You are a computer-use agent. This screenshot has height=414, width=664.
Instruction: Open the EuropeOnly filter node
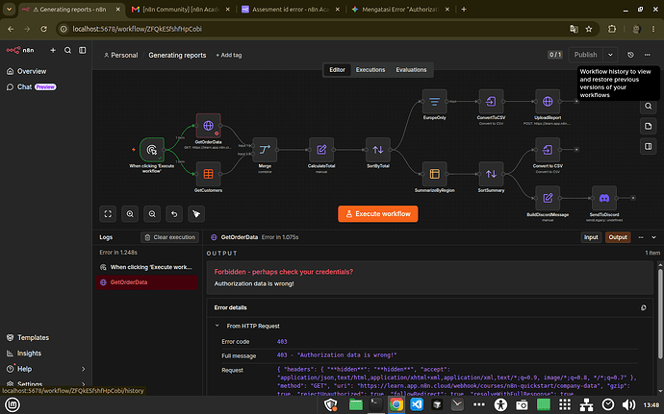[434, 102]
